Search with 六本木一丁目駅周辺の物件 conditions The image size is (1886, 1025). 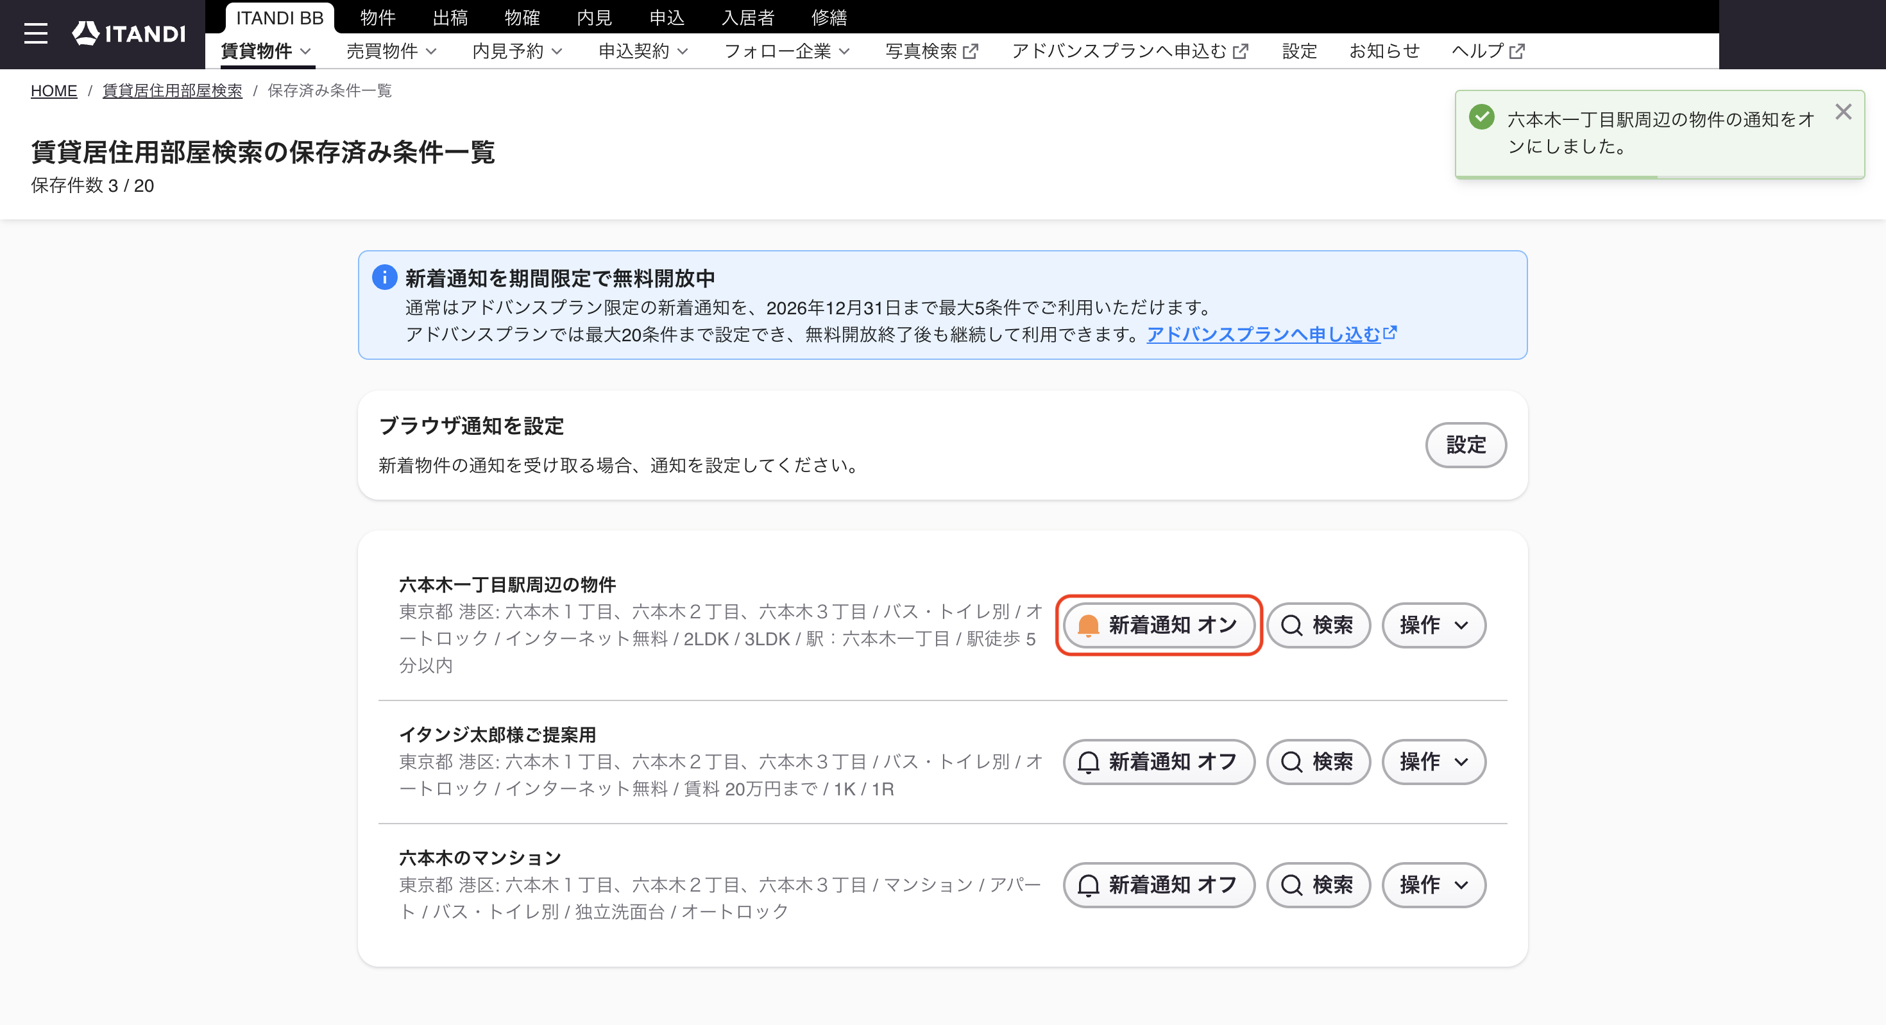tap(1318, 625)
